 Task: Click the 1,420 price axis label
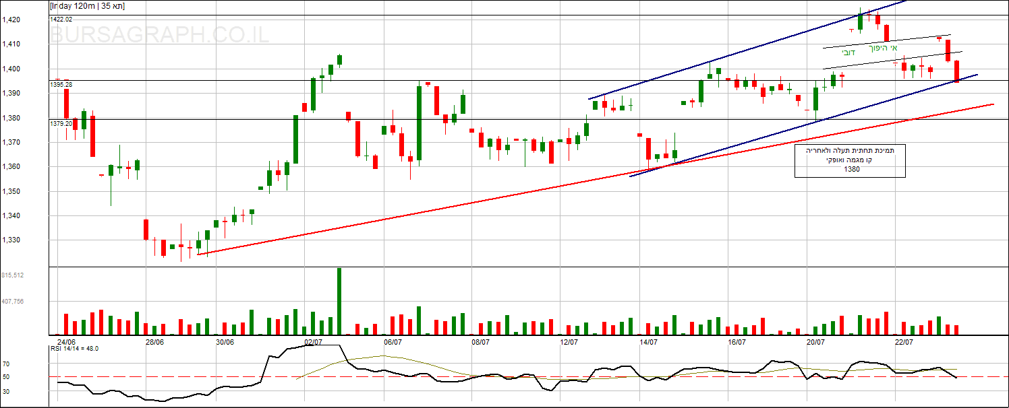[11, 20]
